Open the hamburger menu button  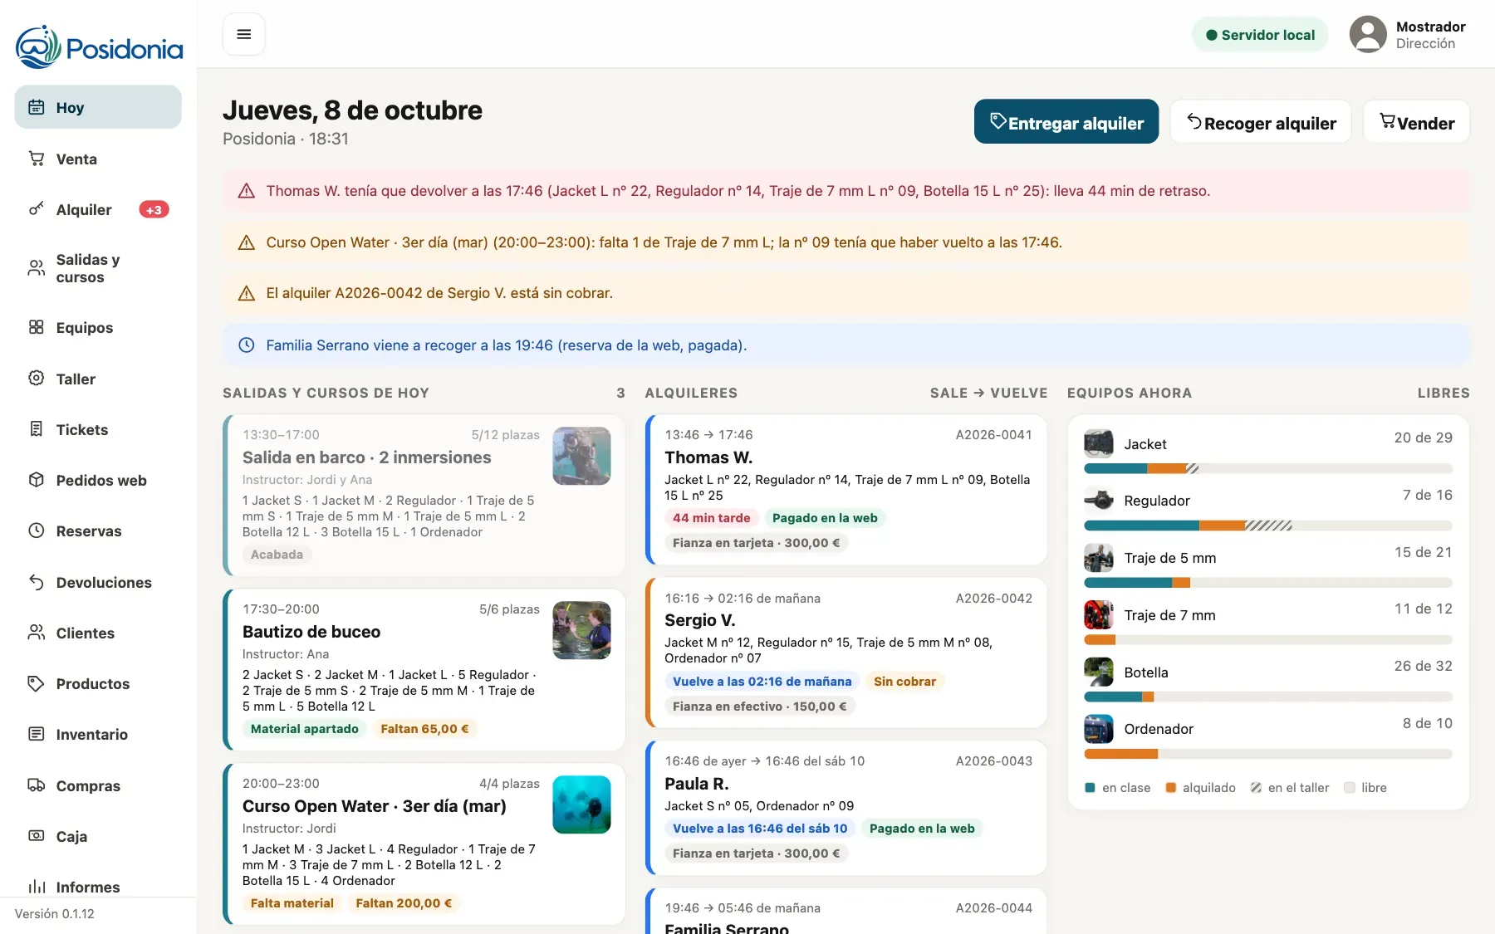click(243, 34)
